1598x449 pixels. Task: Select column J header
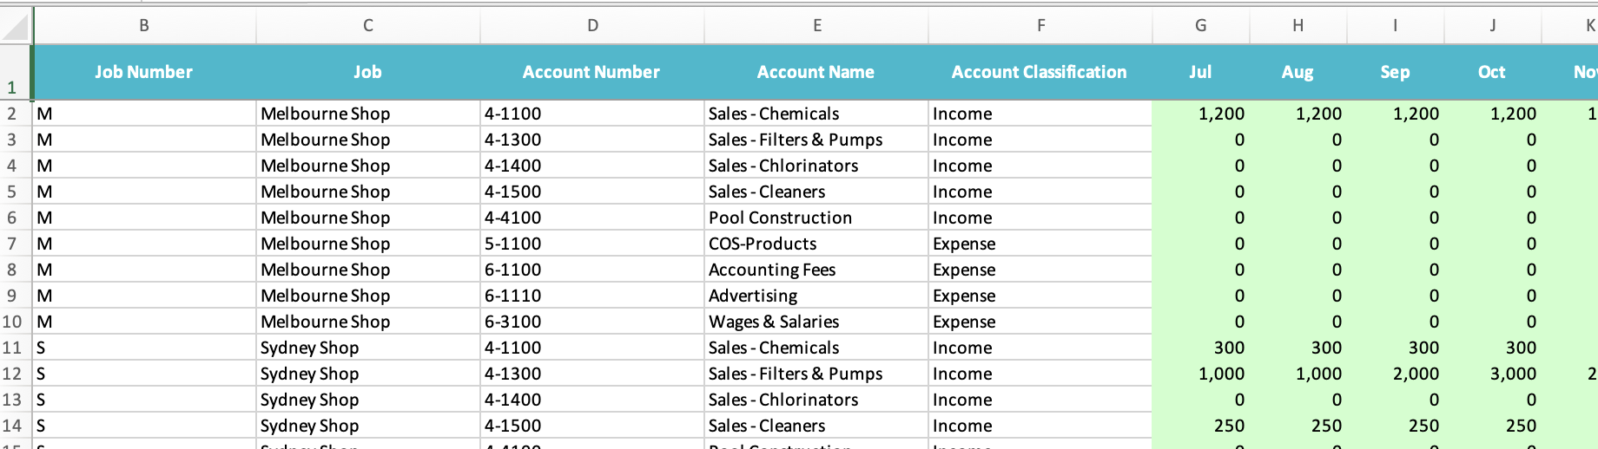pyautogui.click(x=1493, y=26)
